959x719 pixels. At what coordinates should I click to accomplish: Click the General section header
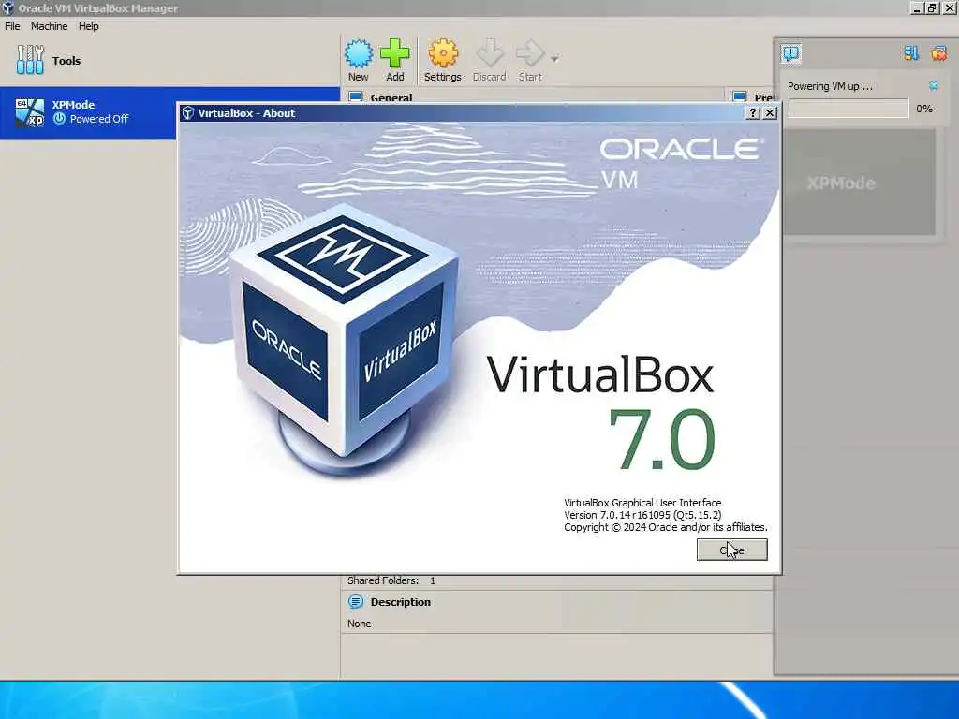pyautogui.click(x=391, y=97)
